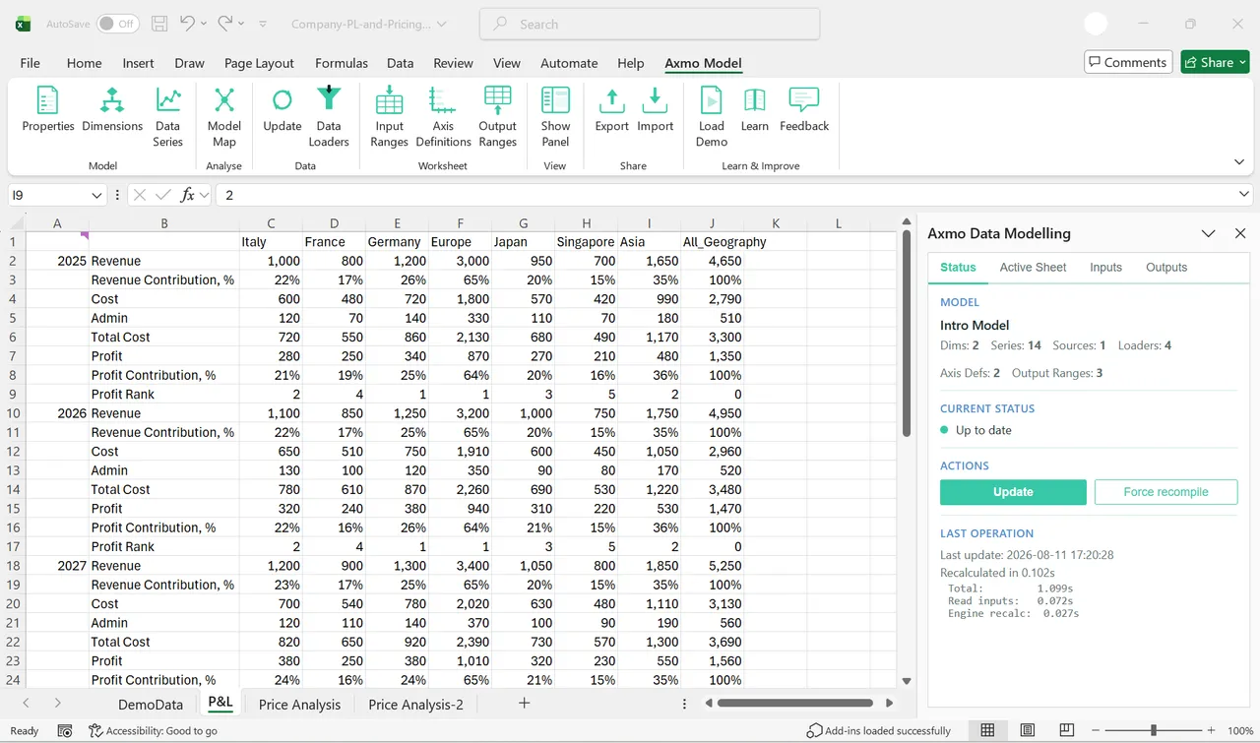Open the Redo history dropdown
The width and height of the screenshot is (1260, 743).
(x=241, y=24)
